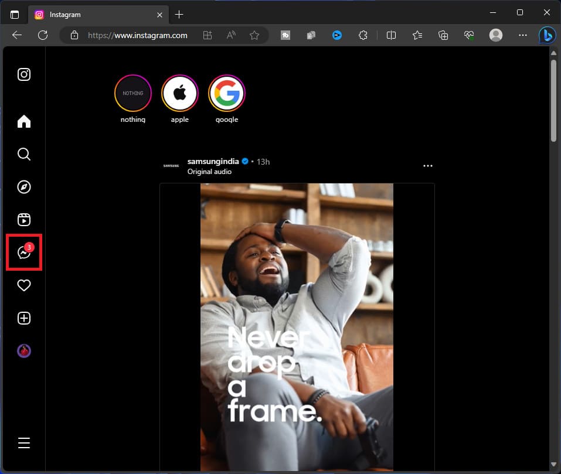Open Instagram Messenger direct messages
Screen dimensions: 561x474
point(24,253)
